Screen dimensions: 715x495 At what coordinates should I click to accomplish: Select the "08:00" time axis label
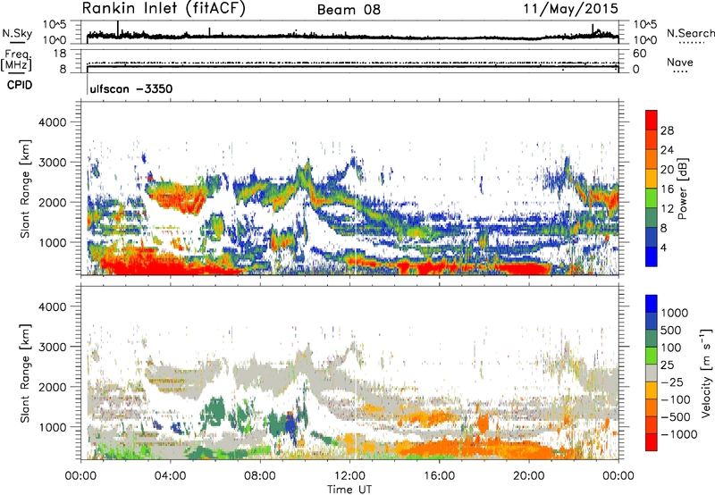coord(260,476)
